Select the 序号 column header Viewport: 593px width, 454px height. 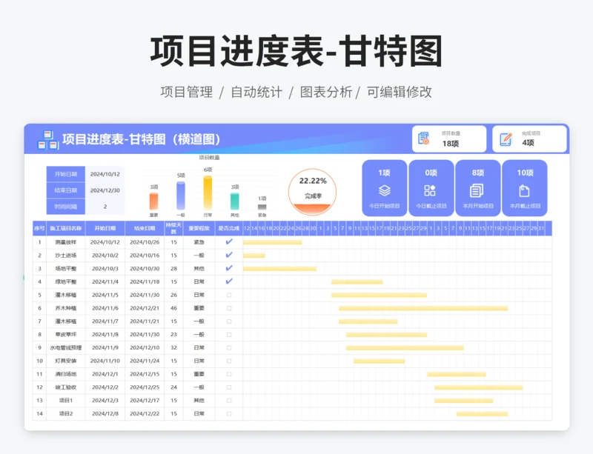[39, 228]
